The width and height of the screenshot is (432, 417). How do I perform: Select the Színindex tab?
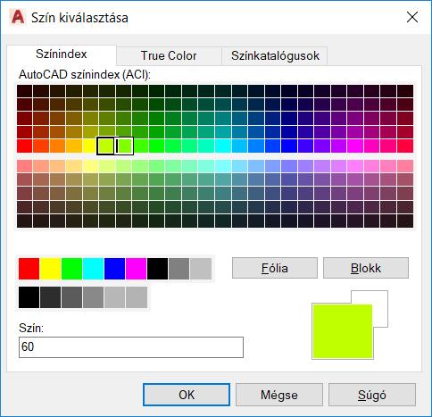pos(62,54)
